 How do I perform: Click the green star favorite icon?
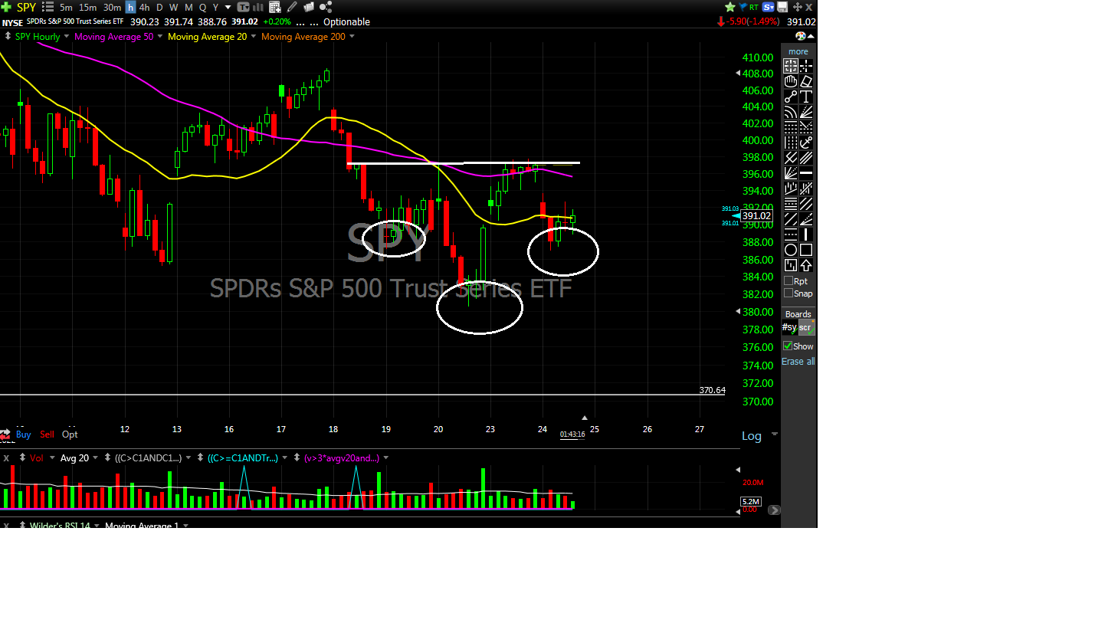coord(730,7)
